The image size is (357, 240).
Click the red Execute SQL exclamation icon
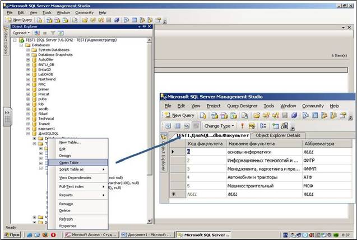[x=242, y=126]
